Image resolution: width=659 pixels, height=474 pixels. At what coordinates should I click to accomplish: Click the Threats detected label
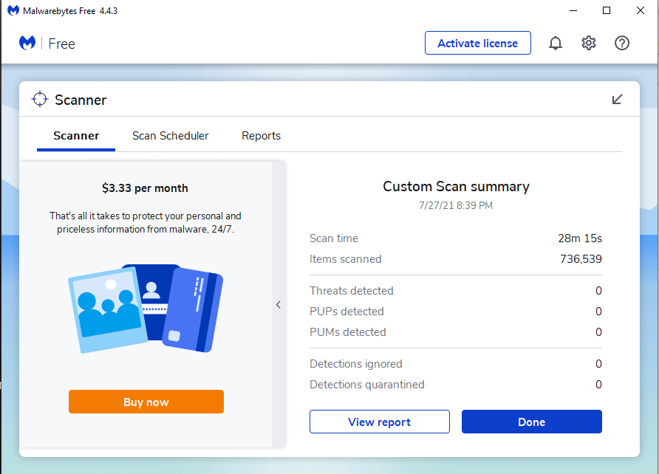coord(352,291)
